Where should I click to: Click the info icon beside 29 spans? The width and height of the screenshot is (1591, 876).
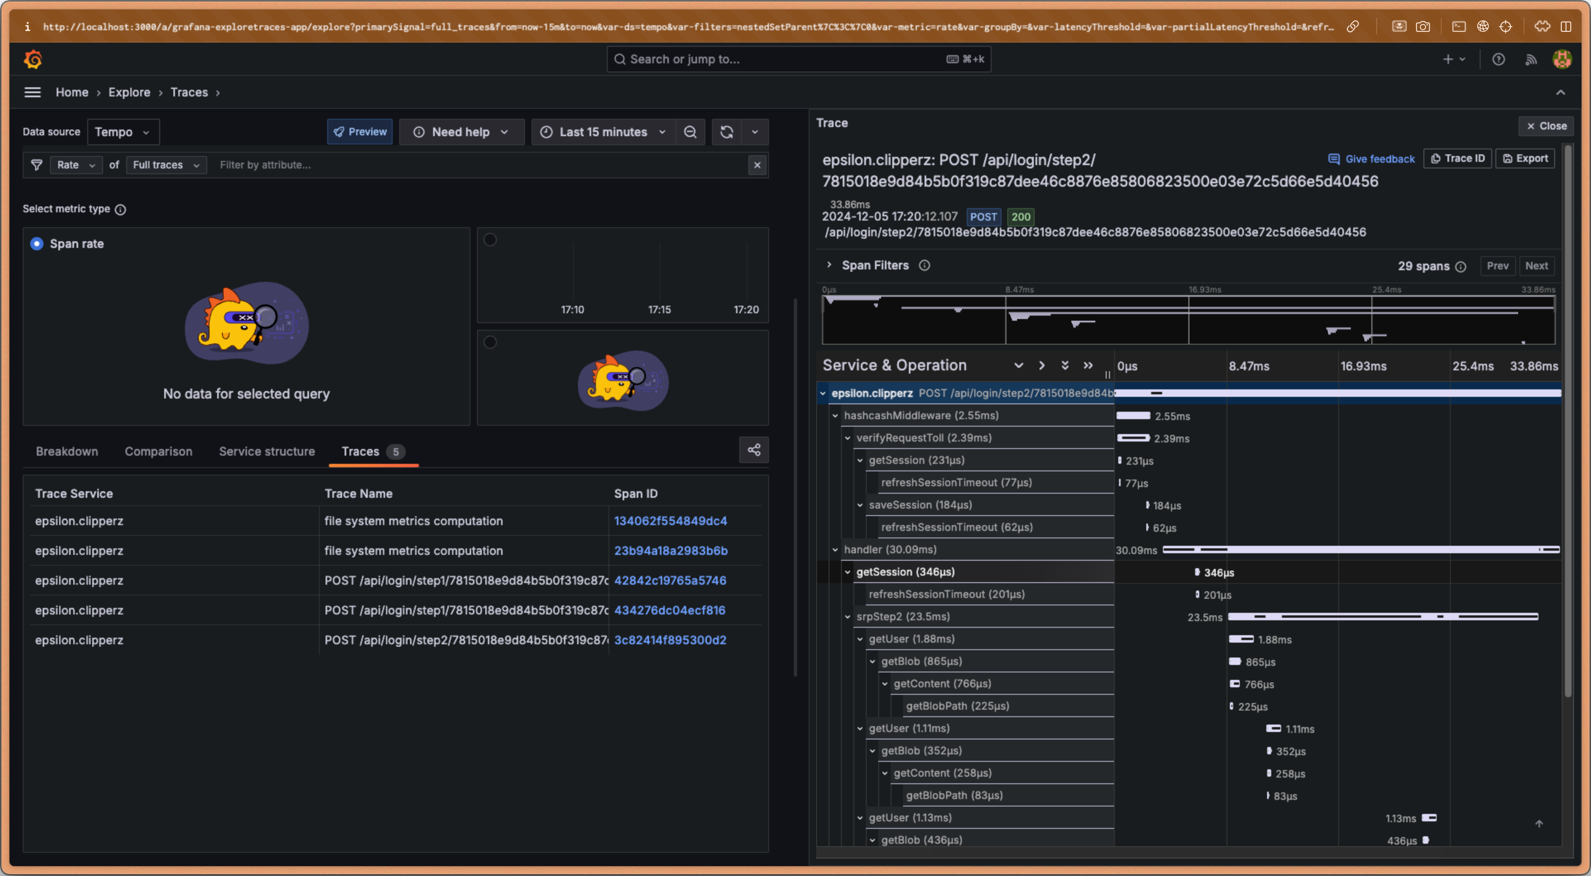(1461, 266)
